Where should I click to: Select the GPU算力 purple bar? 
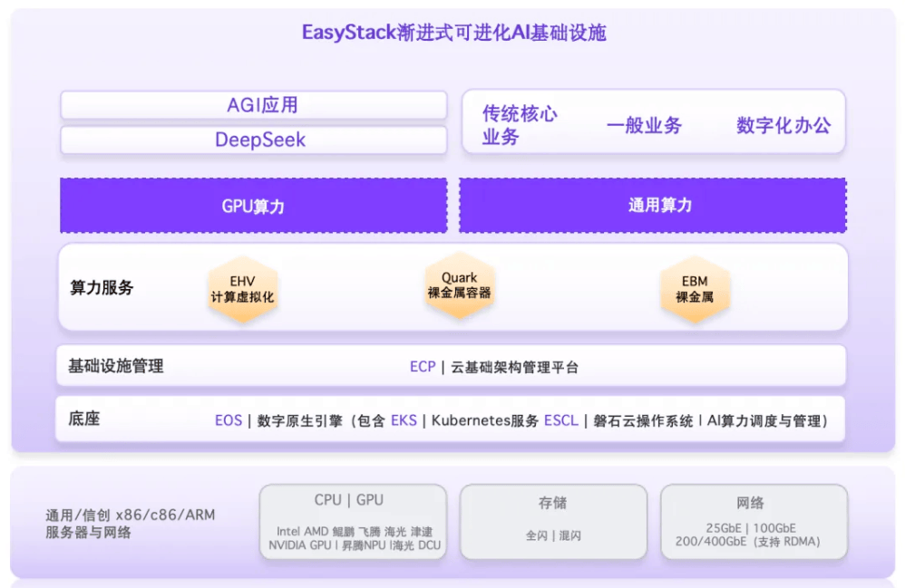tap(253, 206)
